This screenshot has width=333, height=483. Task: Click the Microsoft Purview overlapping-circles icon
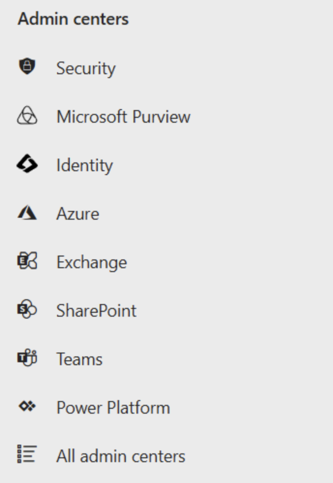(x=27, y=115)
